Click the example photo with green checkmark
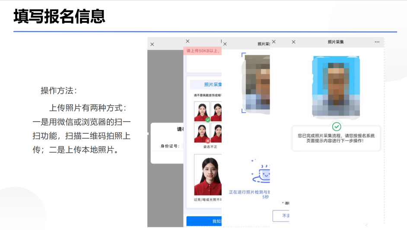 (202, 111)
